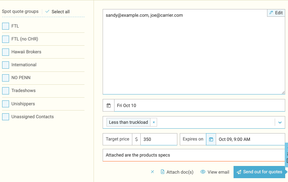The image size is (288, 182).
Task: Click the Target price label
Action: tap(118, 139)
